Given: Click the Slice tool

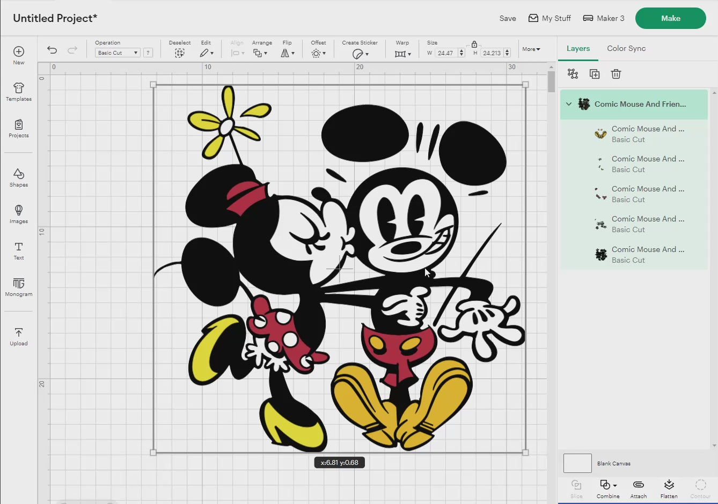Looking at the screenshot, I should (576, 488).
